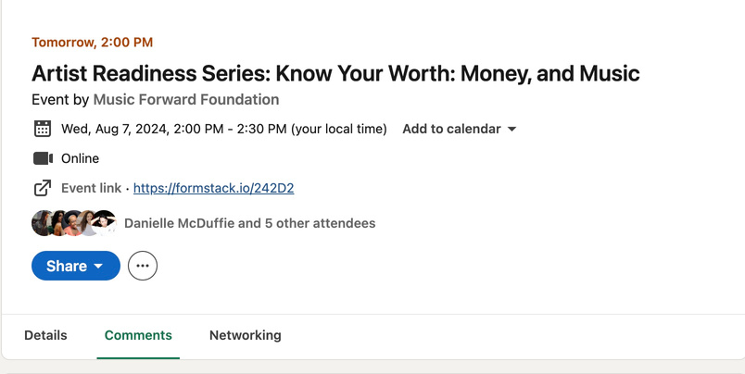Open the Share dropdown button
Viewport: 745px width, 374px height.
(x=76, y=266)
